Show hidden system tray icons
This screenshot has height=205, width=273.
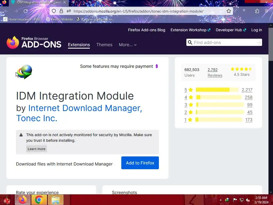coord(220,200)
